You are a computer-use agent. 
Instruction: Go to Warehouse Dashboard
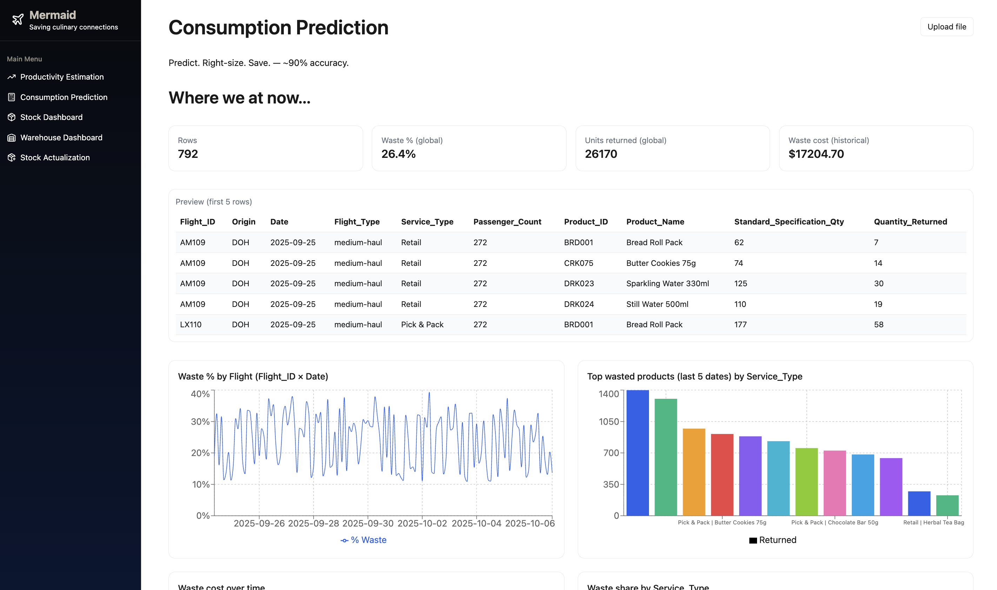click(x=61, y=138)
